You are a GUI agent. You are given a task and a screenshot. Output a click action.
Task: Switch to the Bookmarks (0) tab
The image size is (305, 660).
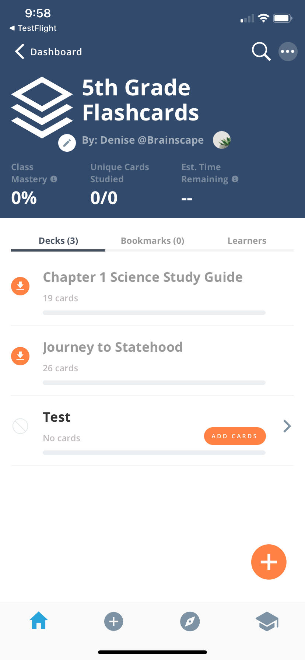point(152,241)
